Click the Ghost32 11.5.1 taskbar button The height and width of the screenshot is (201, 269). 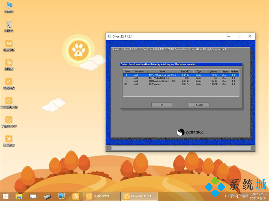pos(139,196)
